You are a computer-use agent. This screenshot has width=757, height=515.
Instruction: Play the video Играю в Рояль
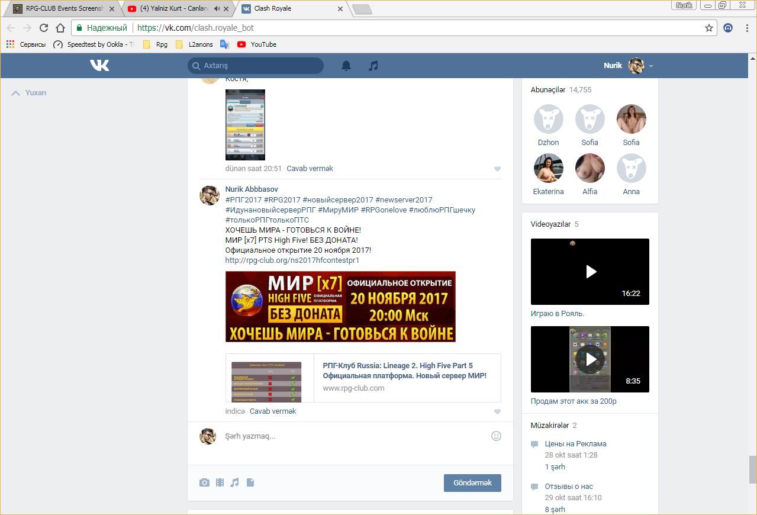click(590, 272)
